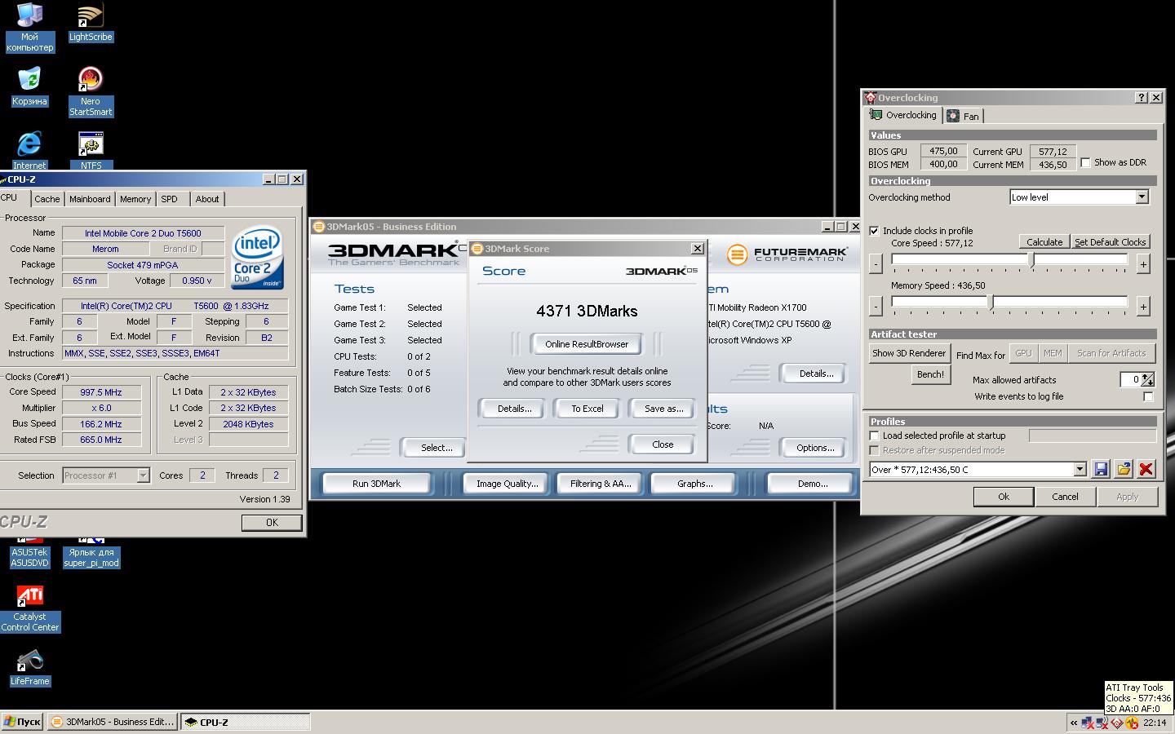Image resolution: width=1175 pixels, height=734 pixels.
Task: Switch to the Cache tab in CPU-Z
Action: [x=47, y=199]
